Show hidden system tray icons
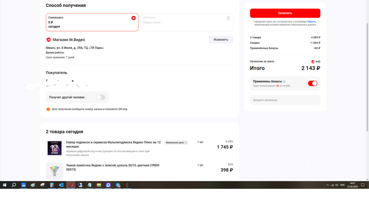This screenshot has height=207, width=369. coord(328,185)
